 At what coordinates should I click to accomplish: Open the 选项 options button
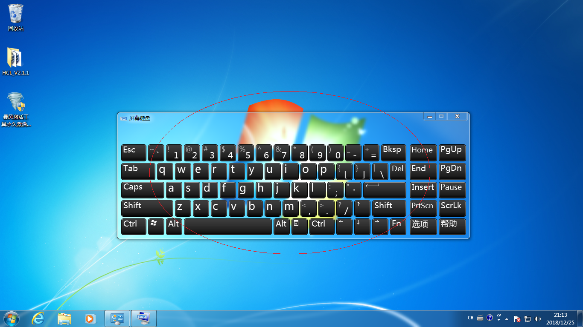pyautogui.click(x=423, y=227)
